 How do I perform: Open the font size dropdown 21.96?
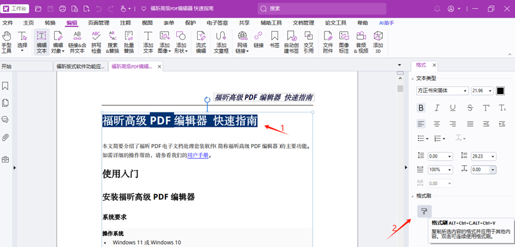tap(482, 91)
